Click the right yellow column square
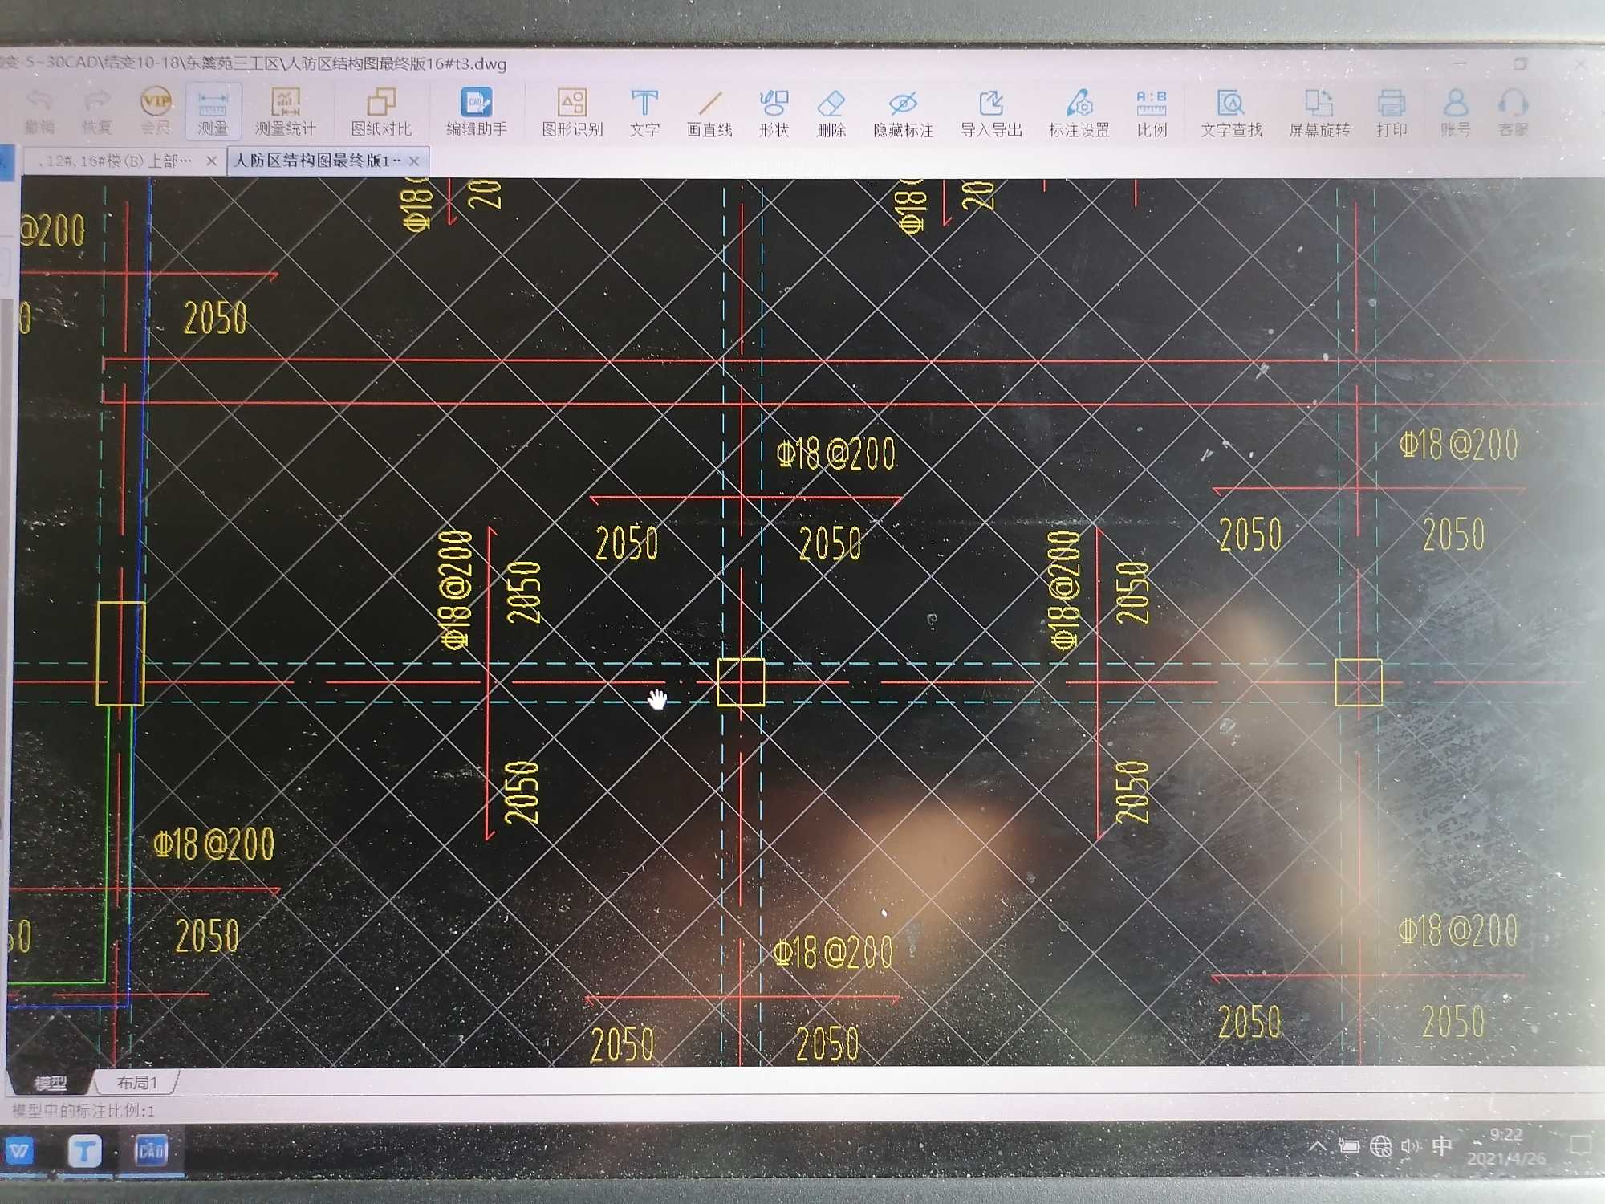Image resolution: width=1605 pixels, height=1204 pixels. [1359, 682]
